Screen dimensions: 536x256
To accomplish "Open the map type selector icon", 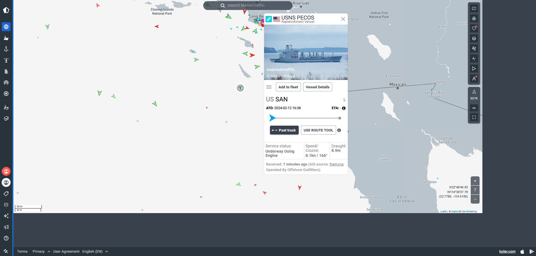I will [474, 8].
